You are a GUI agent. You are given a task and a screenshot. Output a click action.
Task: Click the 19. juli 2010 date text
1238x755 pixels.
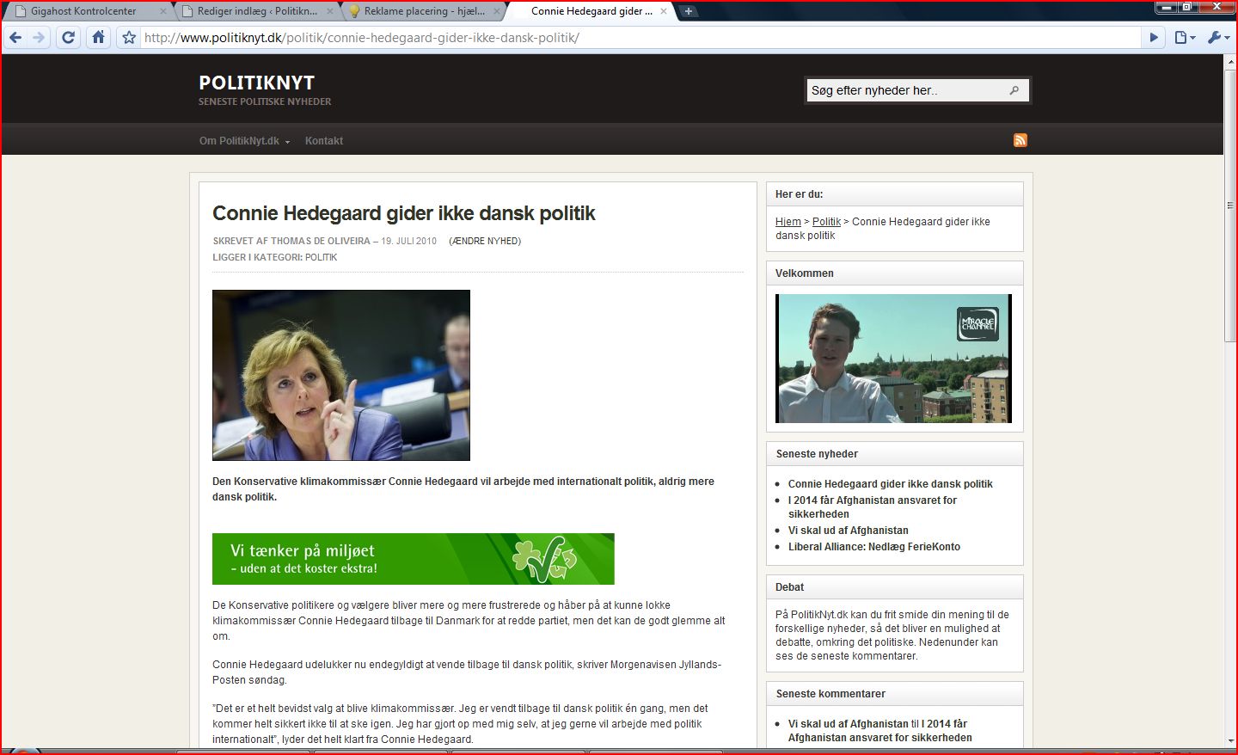(x=409, y=241)
